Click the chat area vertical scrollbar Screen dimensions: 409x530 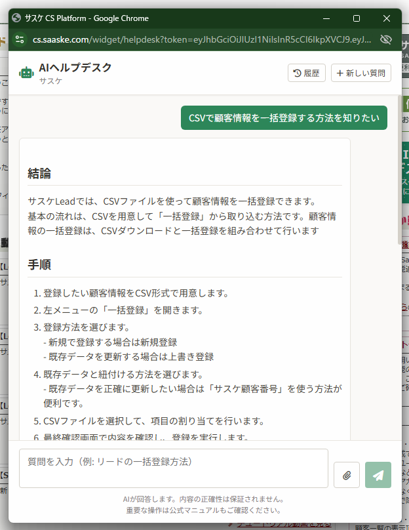tap(399, 170)
